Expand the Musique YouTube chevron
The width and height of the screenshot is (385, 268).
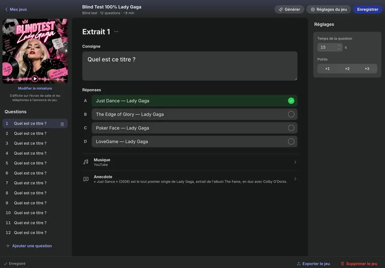[295, 162]
